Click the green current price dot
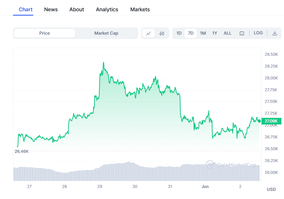 pyautogui.click(x=259, y=121)
